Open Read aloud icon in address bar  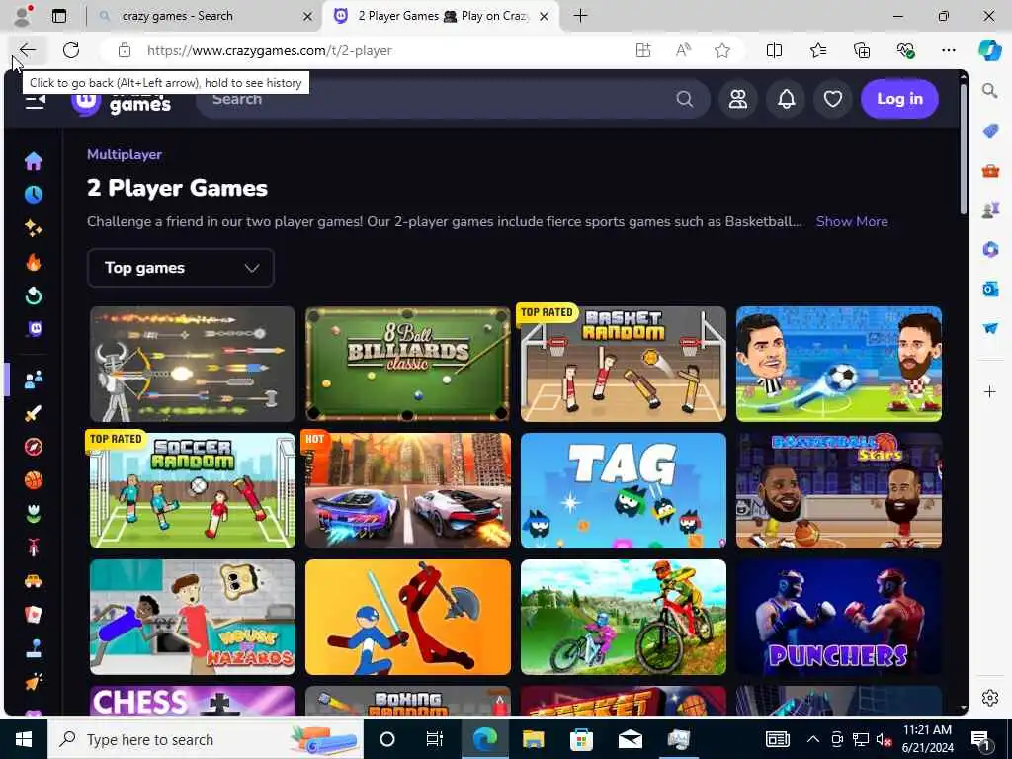pos(683,50)
